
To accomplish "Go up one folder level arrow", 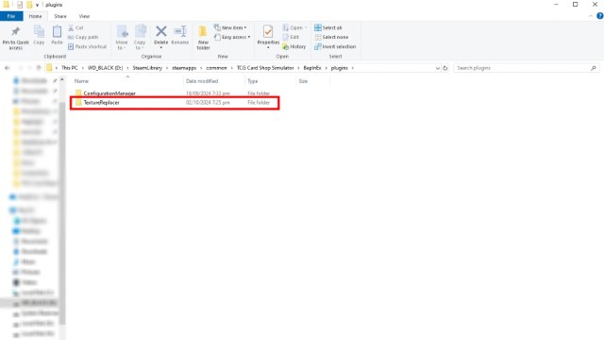I will click(38, 68).
